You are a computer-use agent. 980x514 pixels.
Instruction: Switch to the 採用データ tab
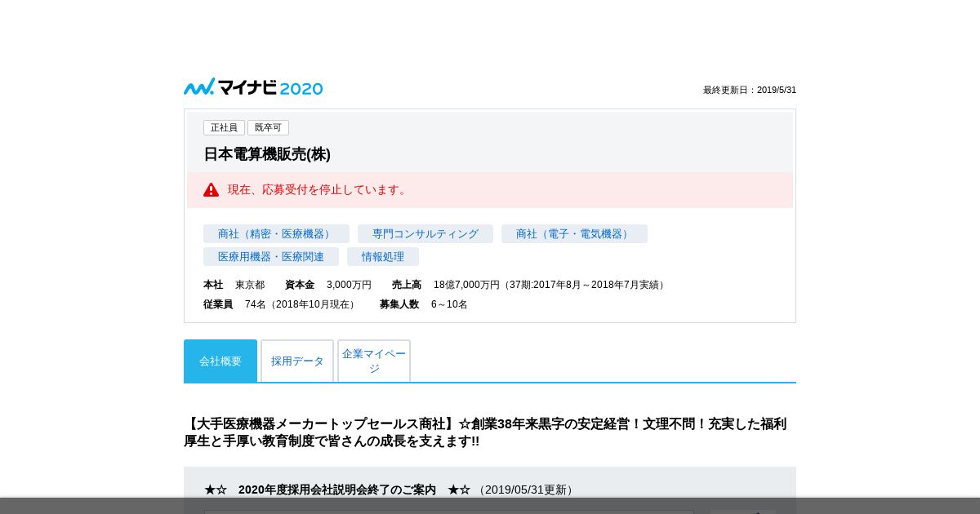pos(297,361)
